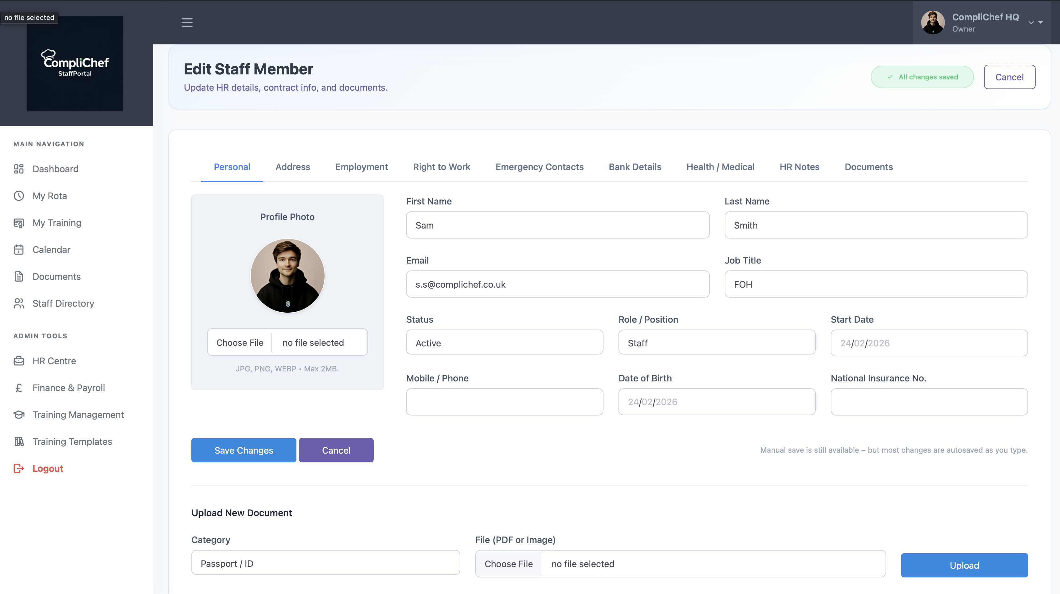Screen dimensions: 1060x594
Task: Open Finance & Payroll
Action: coord(68,387)
